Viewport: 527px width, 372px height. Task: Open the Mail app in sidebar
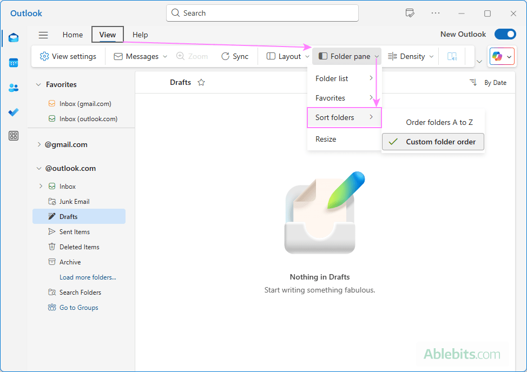click(x=14, y=38)
